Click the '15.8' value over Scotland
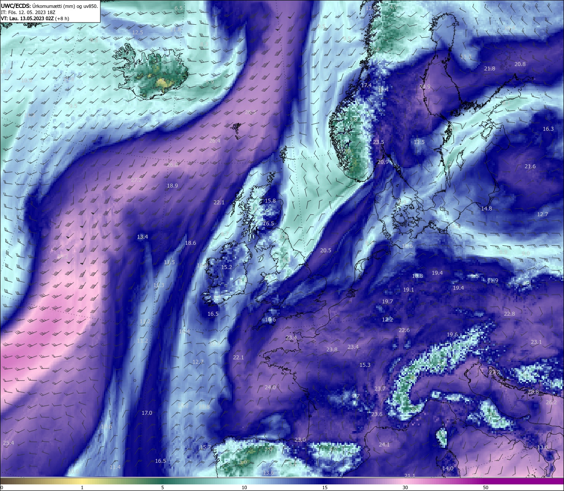Viewport: 564px width, 491px height. pos(270,201)
